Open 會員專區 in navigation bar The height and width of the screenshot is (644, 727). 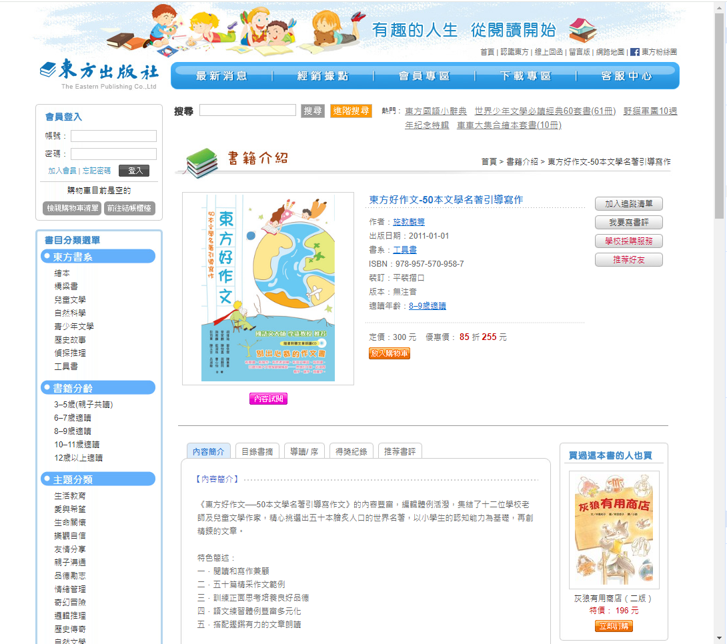click(424, 76)
